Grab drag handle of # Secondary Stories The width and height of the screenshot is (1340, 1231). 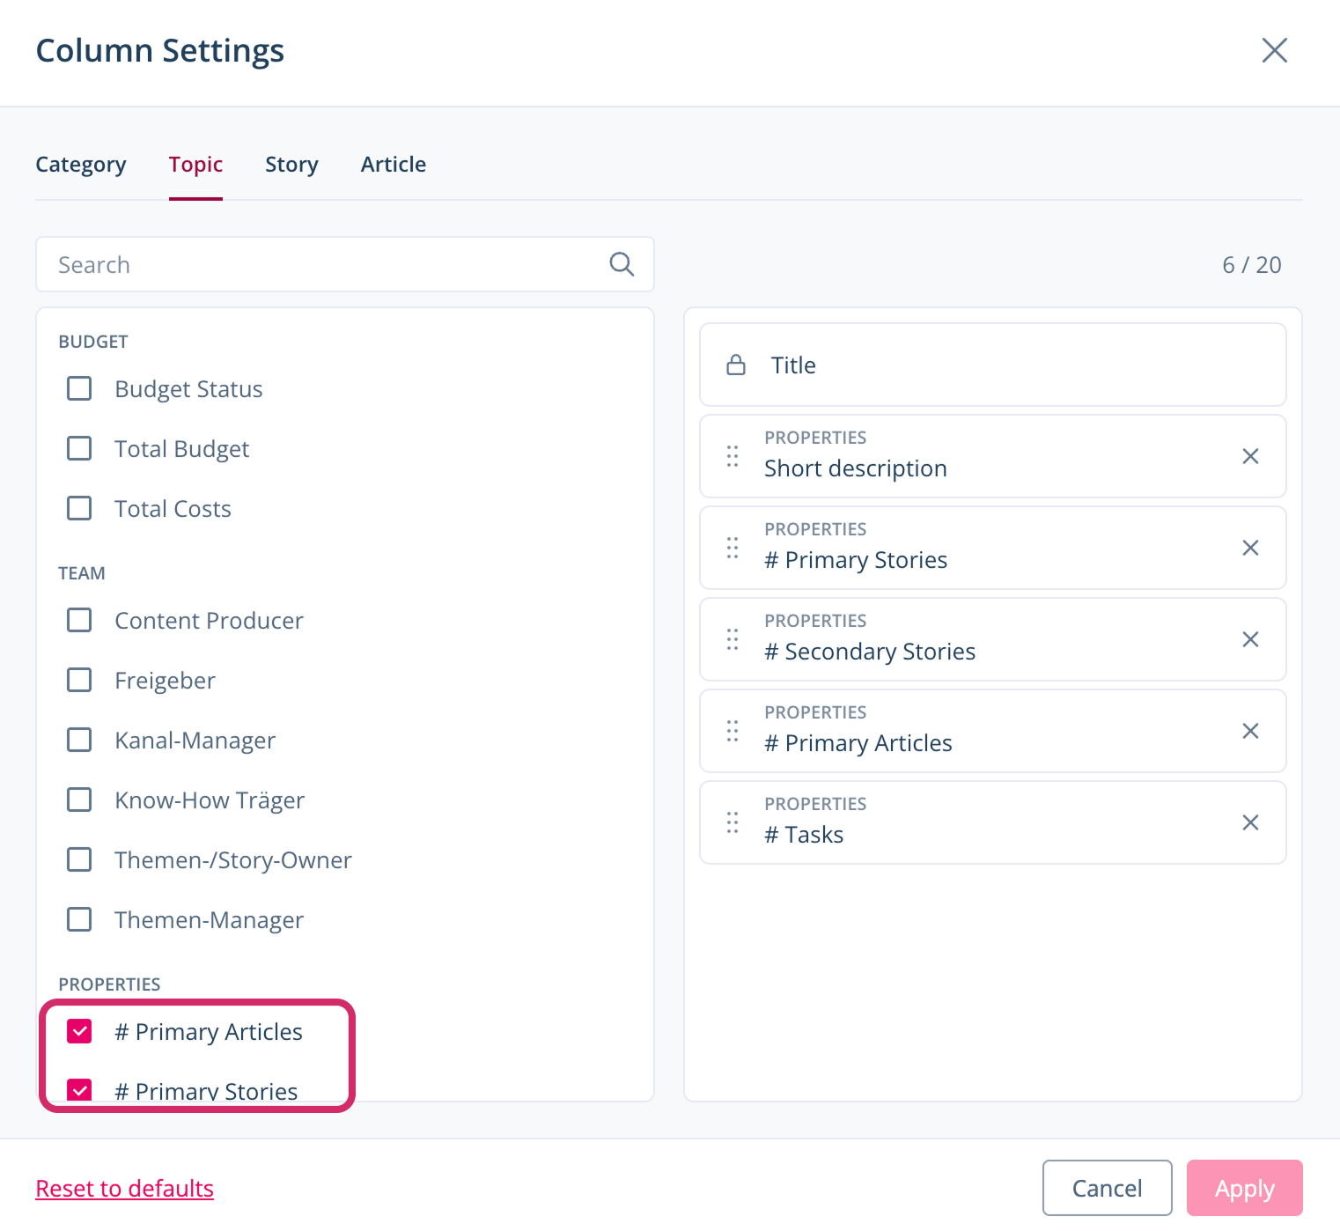pos(733,639)
